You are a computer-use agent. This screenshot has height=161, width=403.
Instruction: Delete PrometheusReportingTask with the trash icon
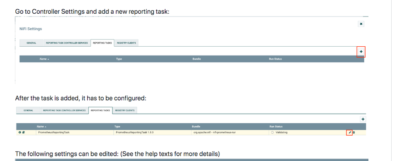[x=354, y=132]
